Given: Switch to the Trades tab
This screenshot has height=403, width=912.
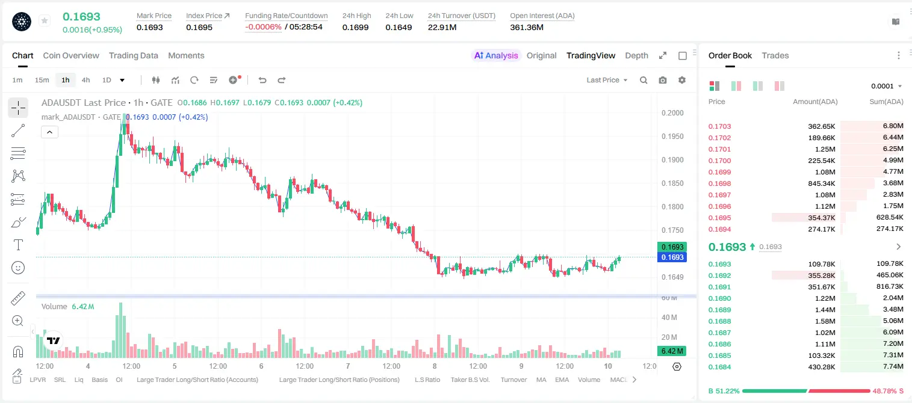Looking at the screenshot, I should click(775, 55).
